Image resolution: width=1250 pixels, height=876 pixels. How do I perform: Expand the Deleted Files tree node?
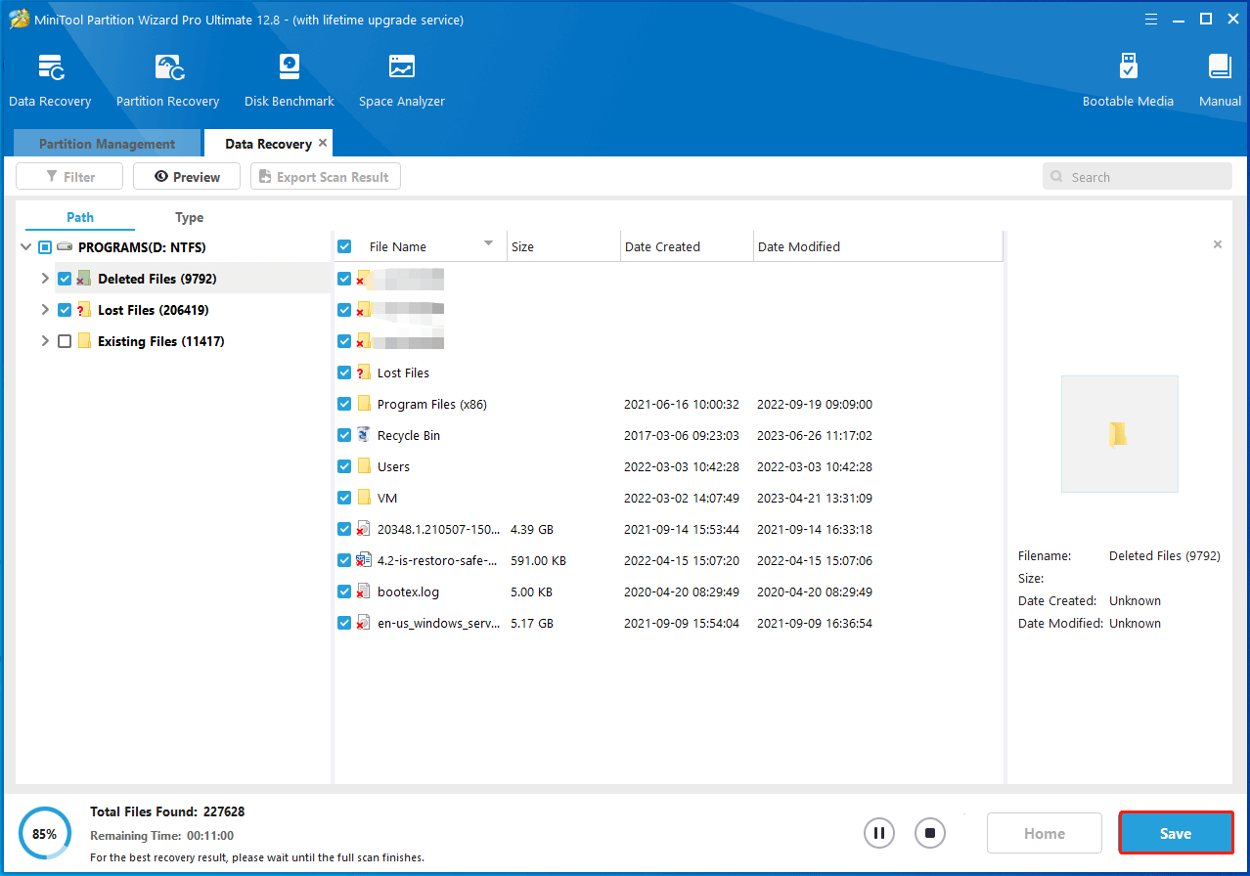coord(45,279)
